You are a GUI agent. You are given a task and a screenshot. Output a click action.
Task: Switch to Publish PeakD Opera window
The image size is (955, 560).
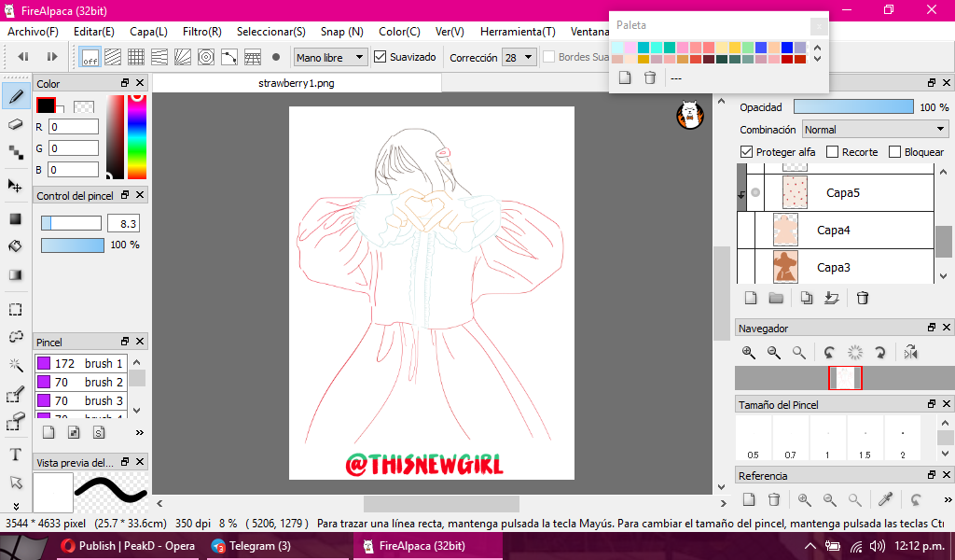[x=129, y=546]
